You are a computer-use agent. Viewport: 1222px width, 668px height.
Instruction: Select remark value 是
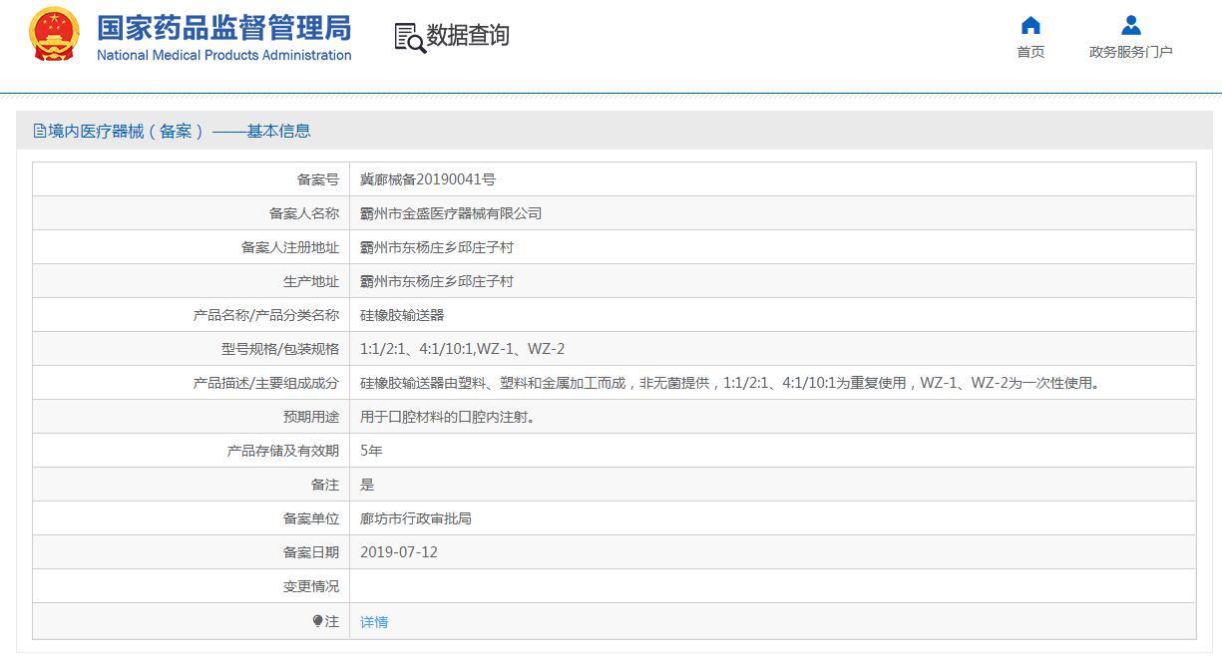(x=367, y=485)
